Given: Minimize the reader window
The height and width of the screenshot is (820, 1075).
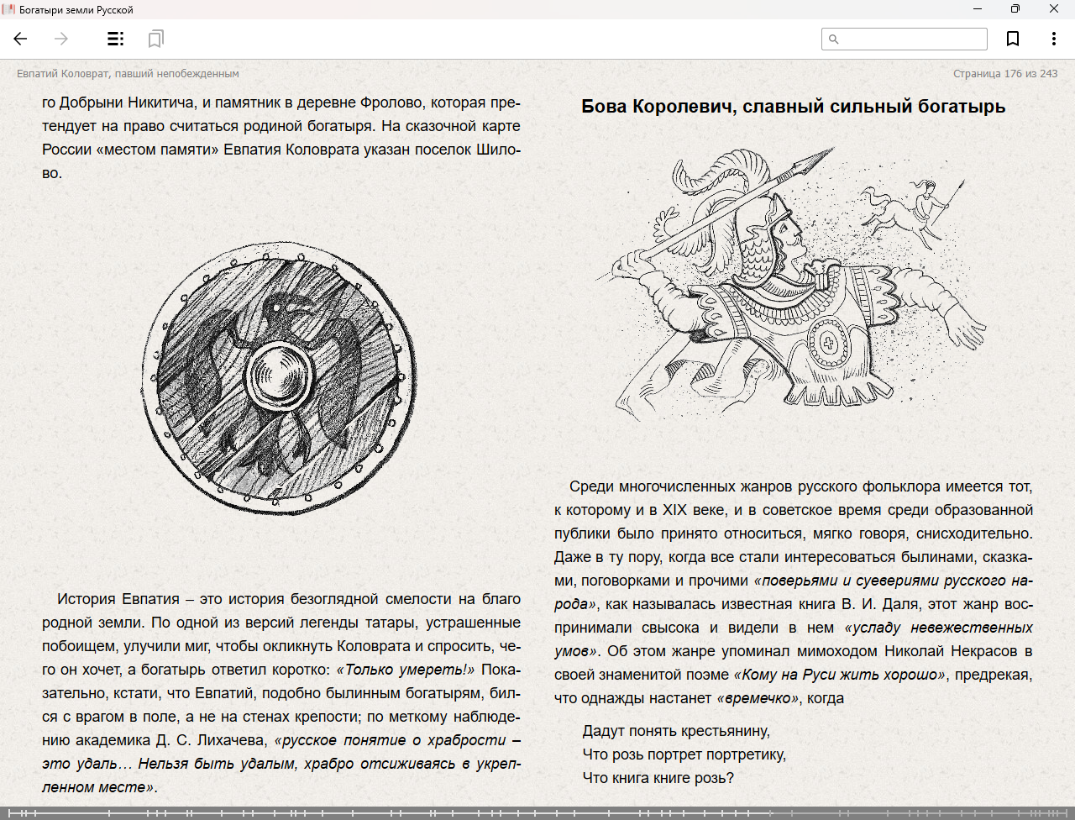Looking at the screenshot, I should point(978,9).
